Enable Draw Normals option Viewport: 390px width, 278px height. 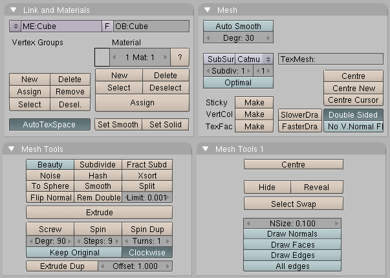point(292,234)
